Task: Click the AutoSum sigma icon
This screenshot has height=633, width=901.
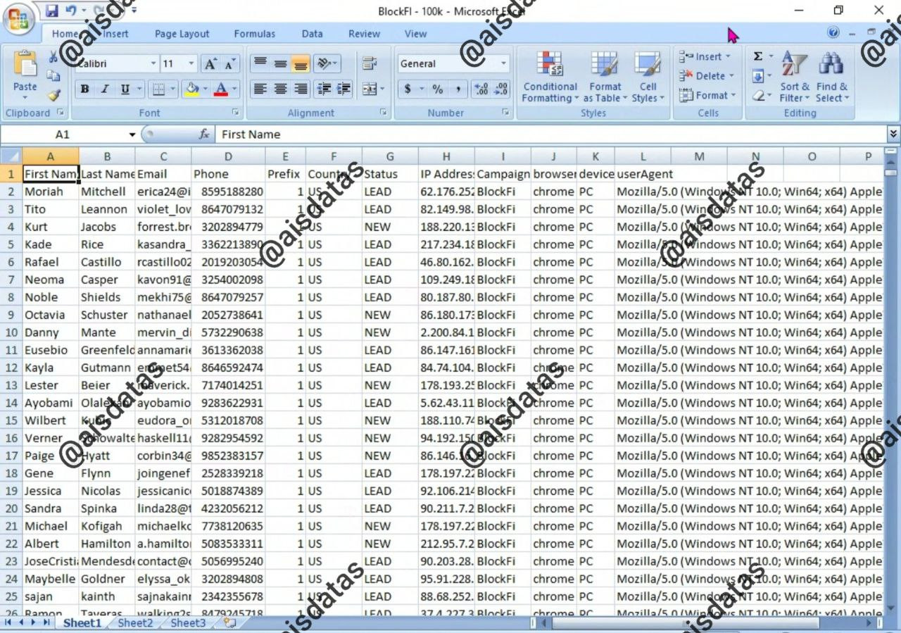Action: tap(758, 56)
